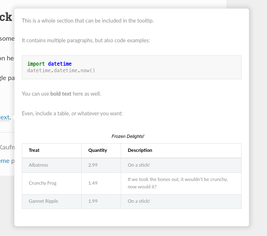Click the "datetime.datetime.now()" code line

tap(61, 71)
